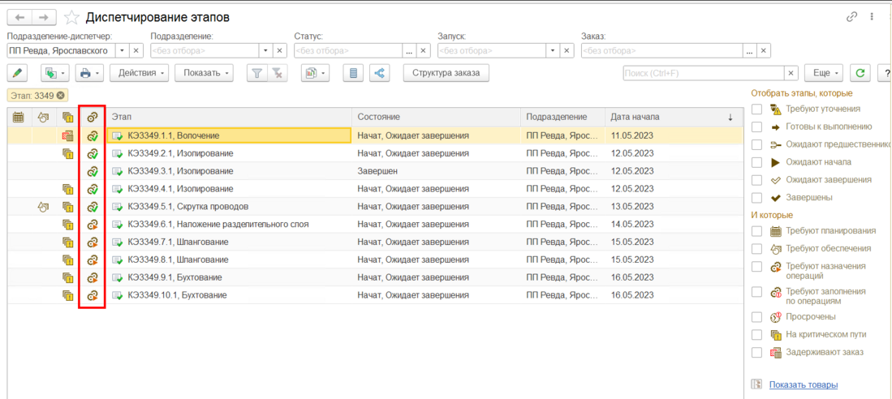Click the Структура заказа button
The image size is (892, 399).
[446, 73]
